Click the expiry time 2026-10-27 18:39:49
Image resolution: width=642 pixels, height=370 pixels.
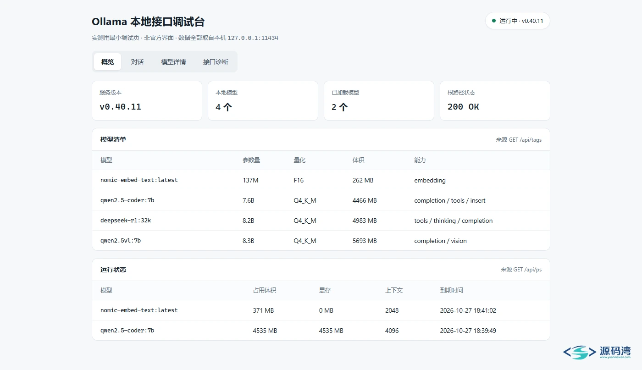[468, 331]
